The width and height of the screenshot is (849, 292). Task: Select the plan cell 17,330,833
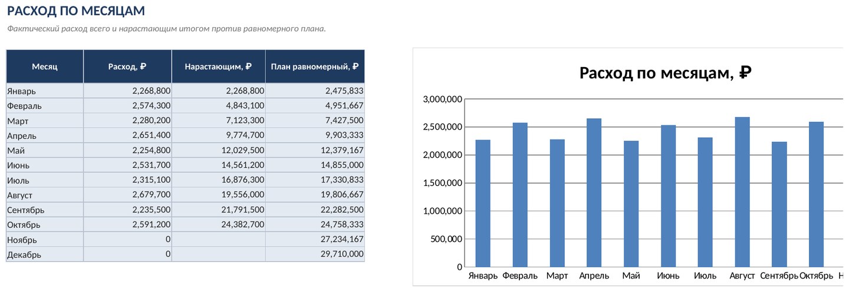pyautogui.click(x=315, y=180)
